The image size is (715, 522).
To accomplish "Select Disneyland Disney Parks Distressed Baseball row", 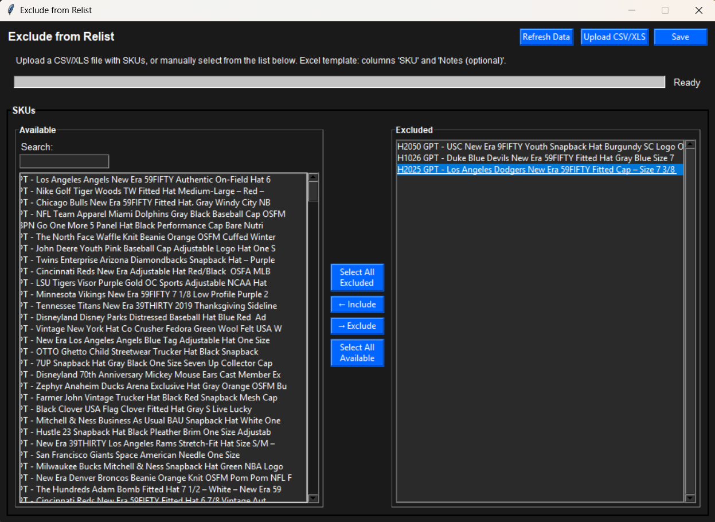I will point(164,317).
